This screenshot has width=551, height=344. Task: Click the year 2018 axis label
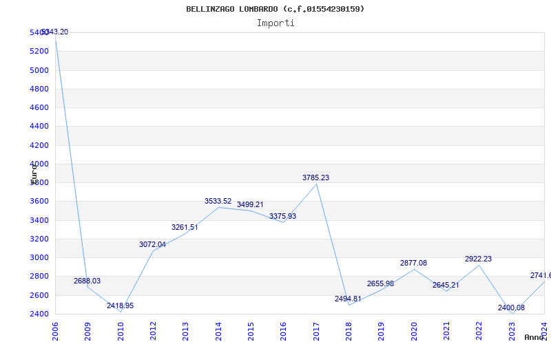[349, 332]
